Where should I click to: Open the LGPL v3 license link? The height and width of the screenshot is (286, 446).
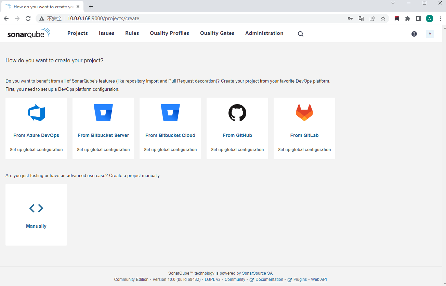click(212, 279)
